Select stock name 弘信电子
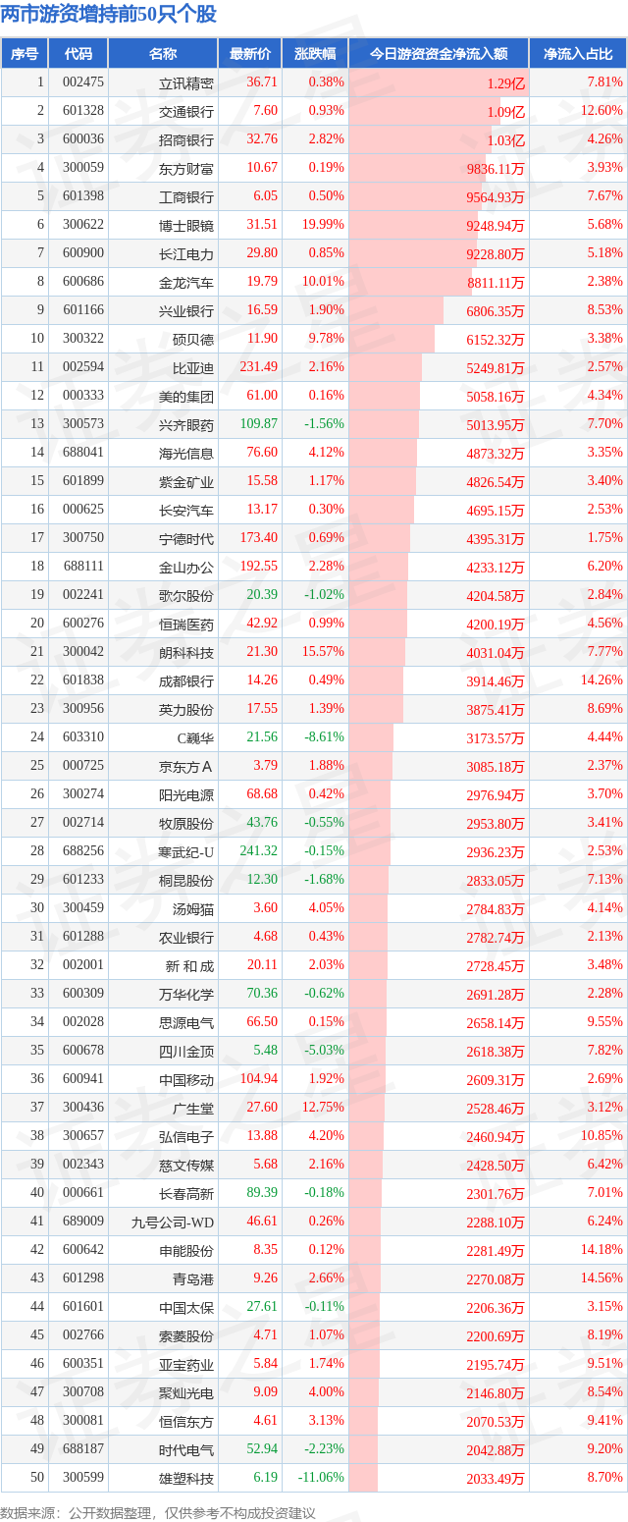Screen dimensions: 628x1522 pos(186,1136)
